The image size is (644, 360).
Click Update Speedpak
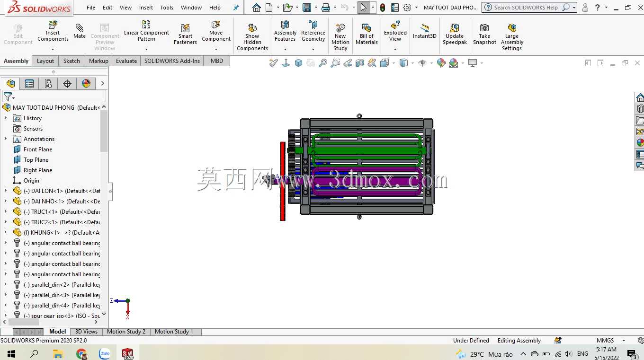click(x=455, y=34)
